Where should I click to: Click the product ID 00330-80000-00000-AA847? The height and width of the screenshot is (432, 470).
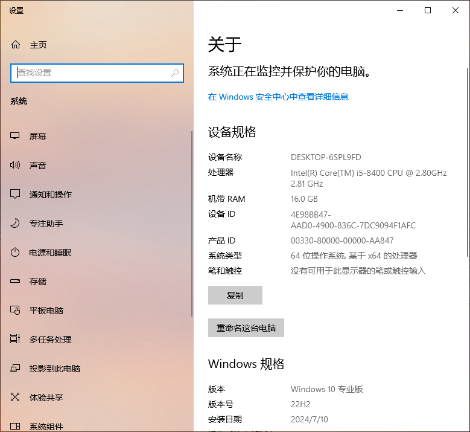(x=342, y=240)
